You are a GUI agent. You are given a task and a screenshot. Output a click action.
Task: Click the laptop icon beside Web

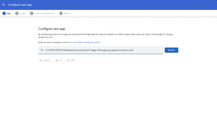68,60
